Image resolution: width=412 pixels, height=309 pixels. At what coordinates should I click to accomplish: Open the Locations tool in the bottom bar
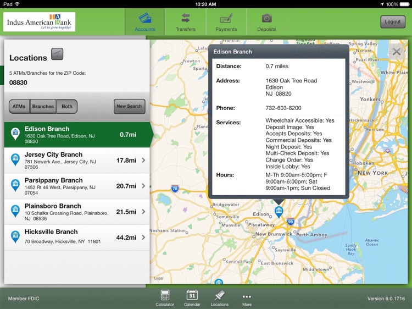(219, 298)
